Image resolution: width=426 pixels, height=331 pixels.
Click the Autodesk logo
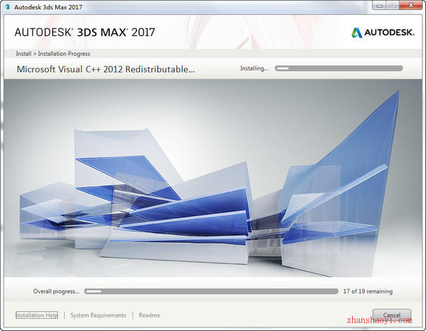tap(383, 33)
